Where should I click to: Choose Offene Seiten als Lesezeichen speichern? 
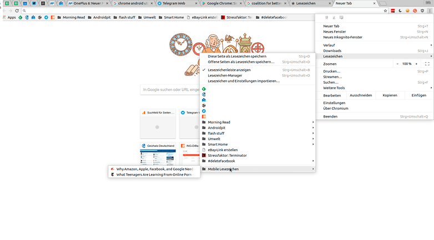coord(258,62)
